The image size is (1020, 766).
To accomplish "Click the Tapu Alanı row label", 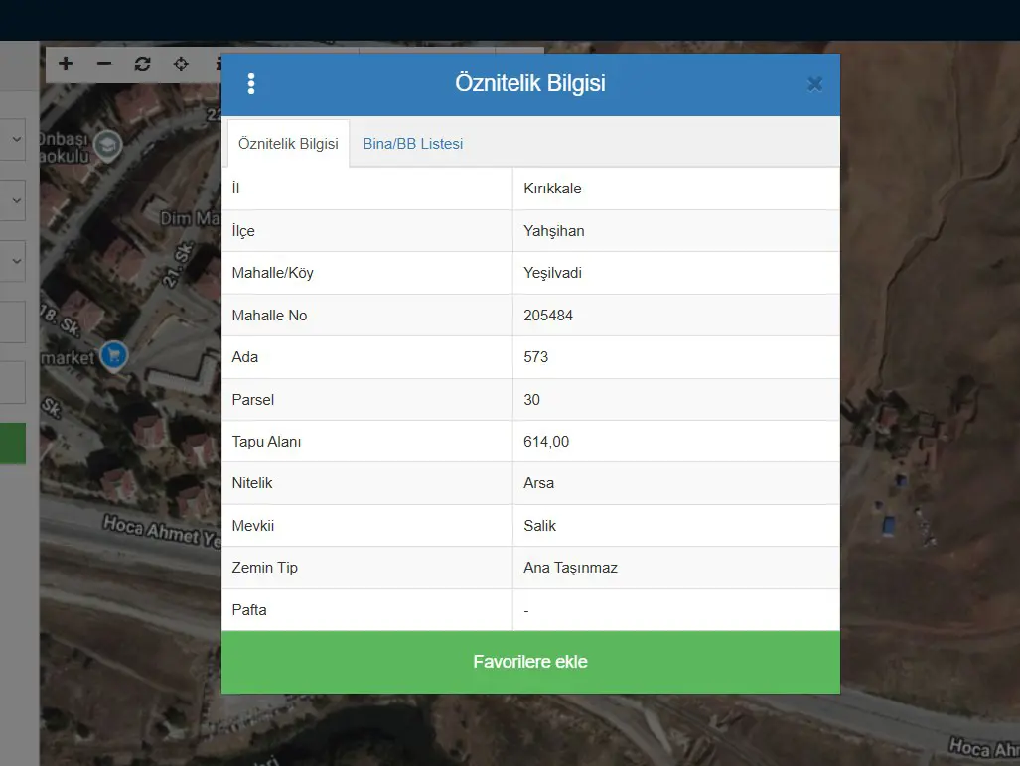I will pyautogui.click(x=267, y=442).
